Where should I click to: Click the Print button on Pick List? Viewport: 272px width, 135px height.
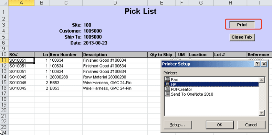pyautogui.click(x=242, y=25)
